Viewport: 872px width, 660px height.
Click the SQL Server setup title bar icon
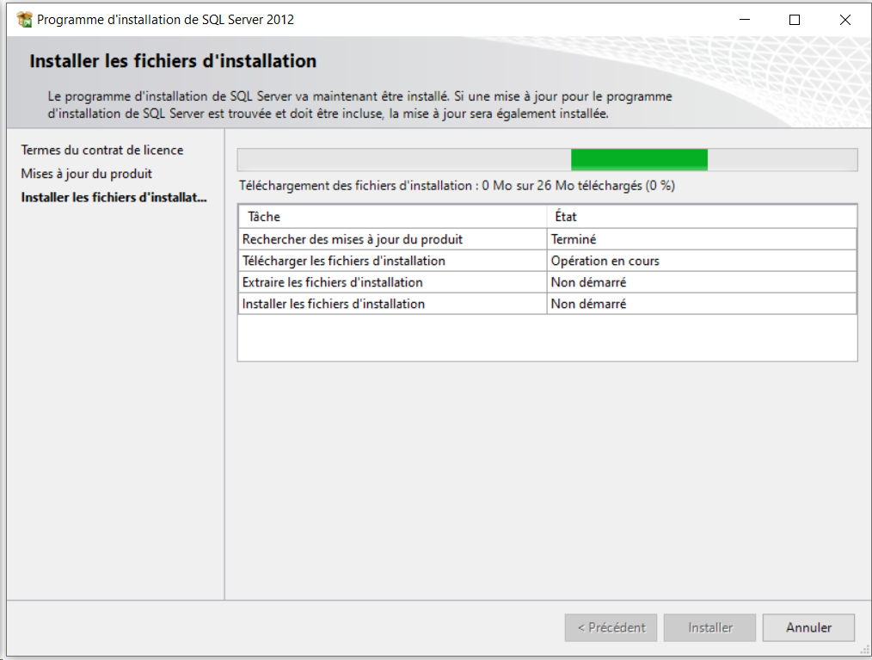coord(24,20)
